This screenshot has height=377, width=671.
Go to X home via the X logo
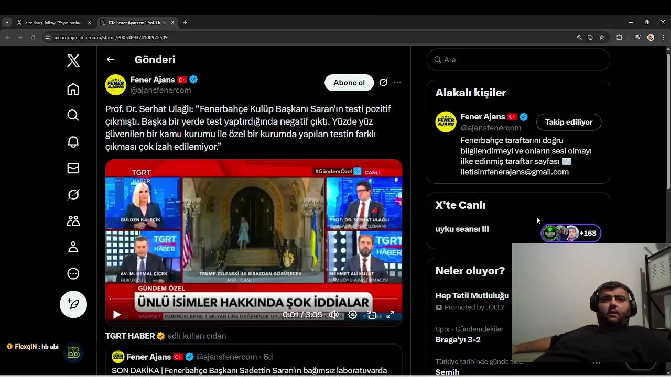(73, 61)
